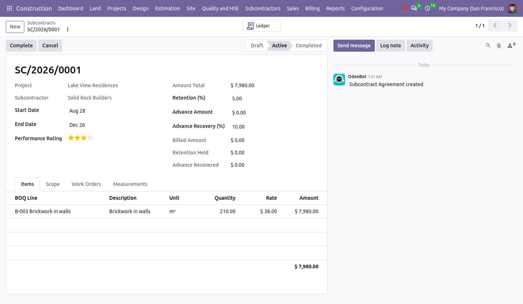The height and width of the screenshot is (304, 523).
Task: Show the Measurements tab
Action: pyautogui.click(x=130, y=184)
